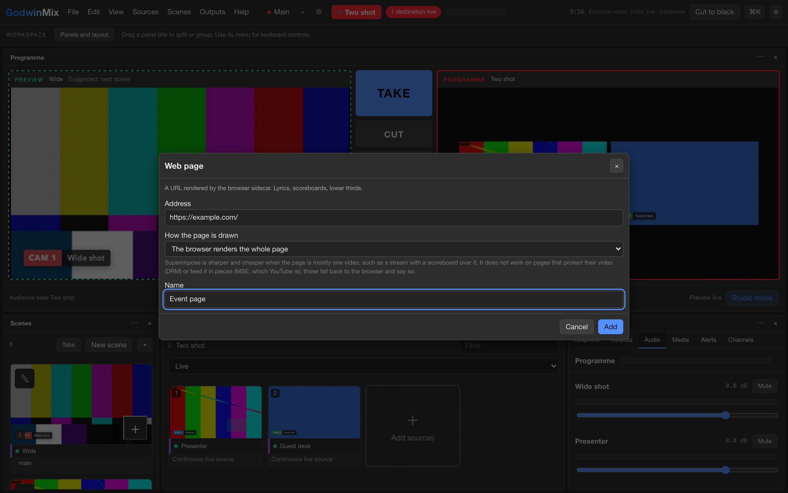
Task: Close the audio mixer panel
Action: point(775,323)
